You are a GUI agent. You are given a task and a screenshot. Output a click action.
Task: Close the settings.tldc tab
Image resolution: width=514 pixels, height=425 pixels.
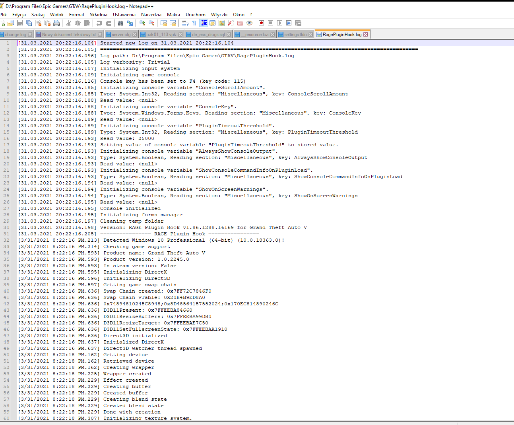click(311, 35)
